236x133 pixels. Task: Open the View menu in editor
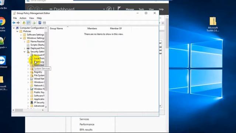pos(31,18)
